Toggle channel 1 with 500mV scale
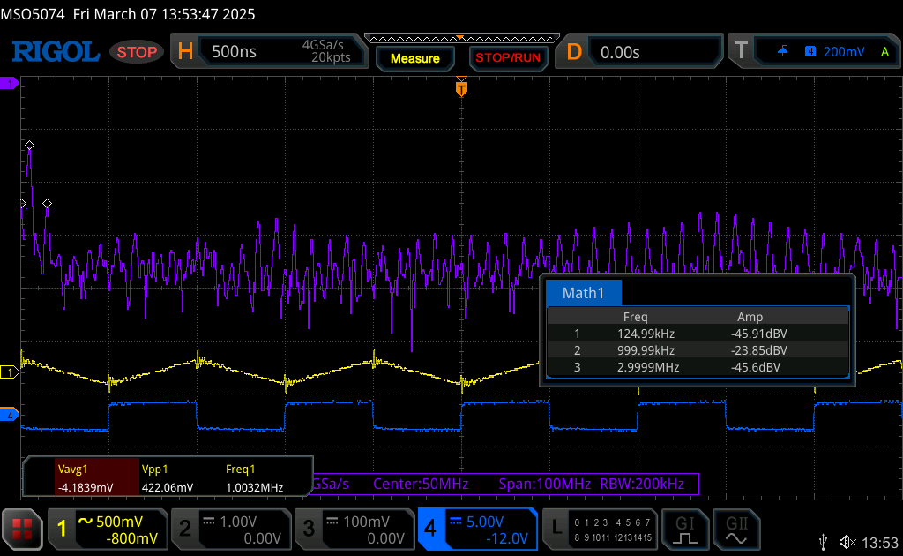Image resolution: width=903 pixels, height=556 pixels. [107, 530]
